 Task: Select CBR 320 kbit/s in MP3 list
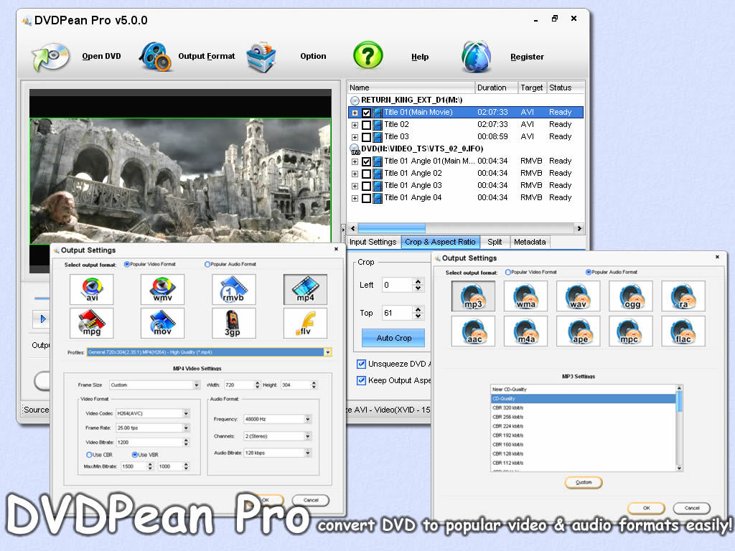[583, 408]
